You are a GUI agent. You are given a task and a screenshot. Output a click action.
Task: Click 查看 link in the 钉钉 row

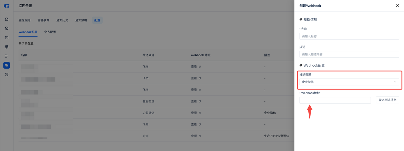[194, 136]
